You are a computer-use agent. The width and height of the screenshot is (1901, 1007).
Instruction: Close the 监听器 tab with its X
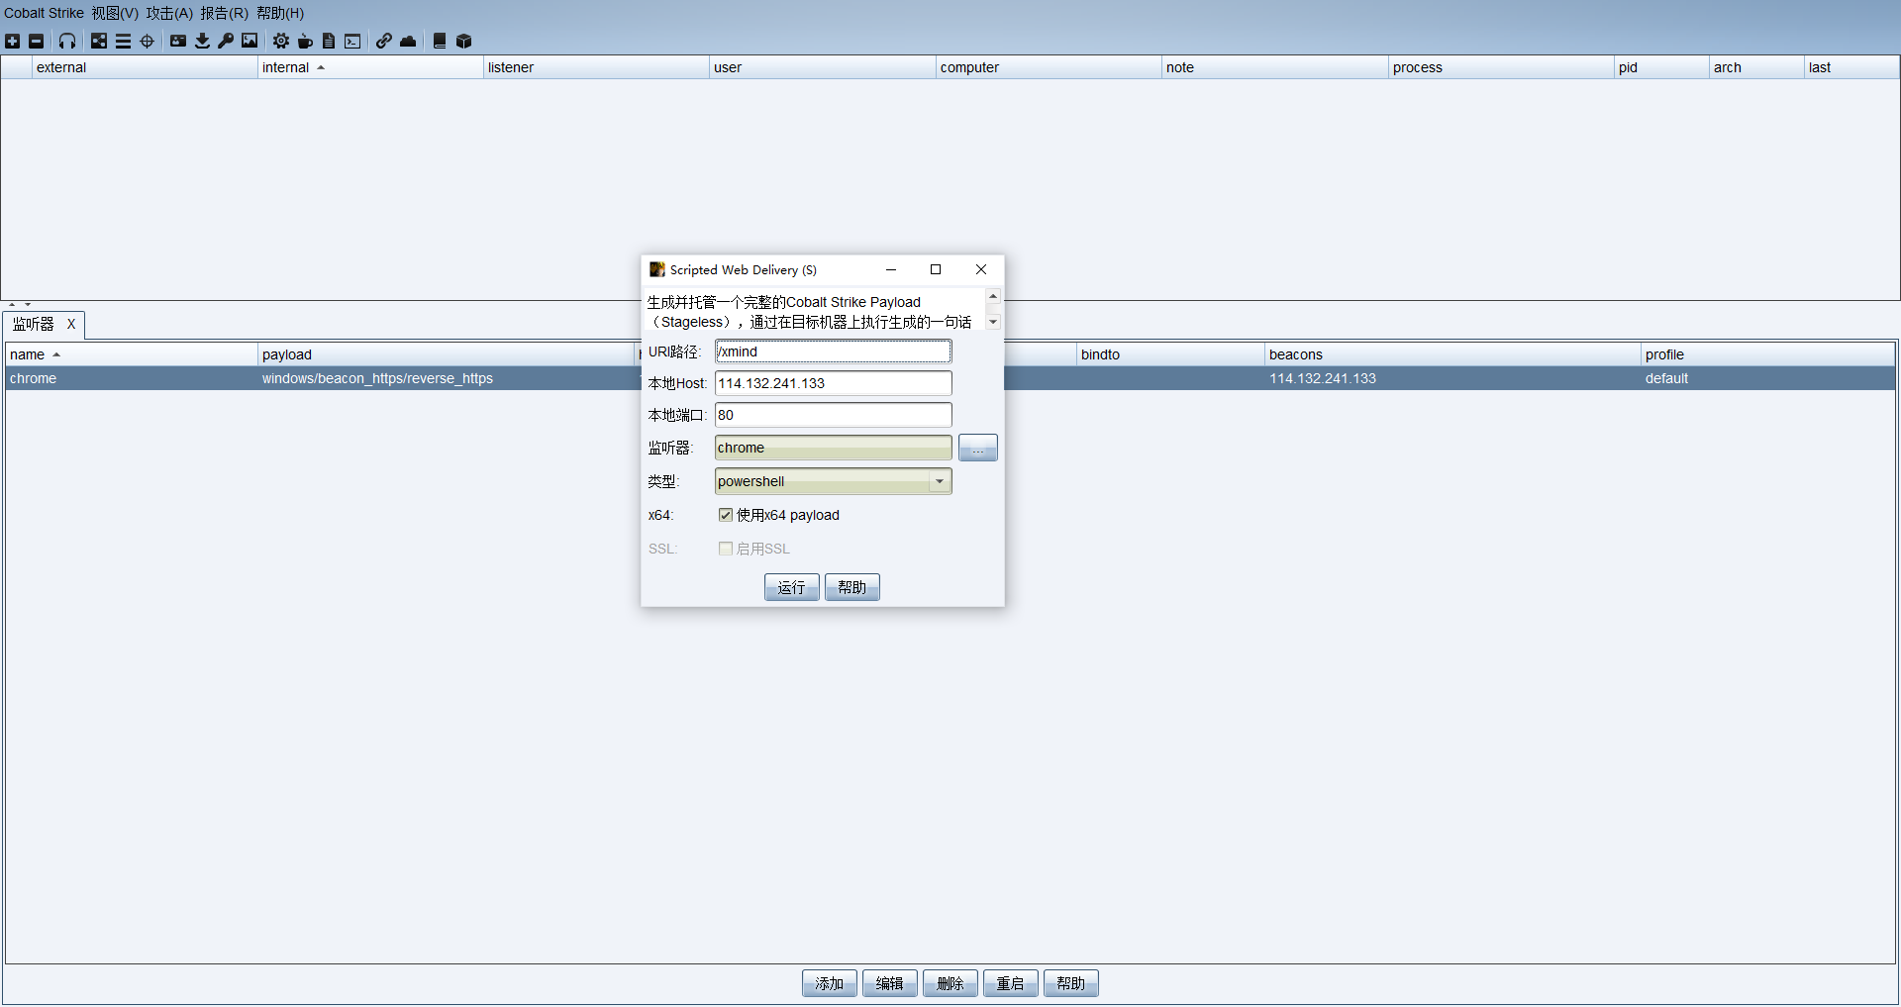71,324
